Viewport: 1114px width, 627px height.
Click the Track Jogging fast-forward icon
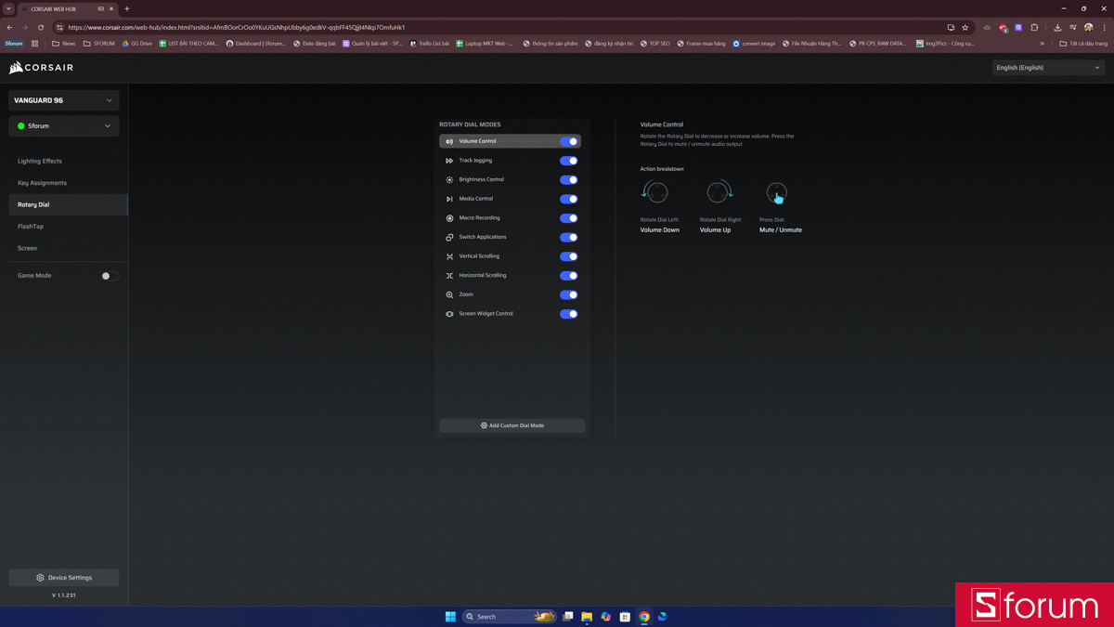[x=449, y=161]
